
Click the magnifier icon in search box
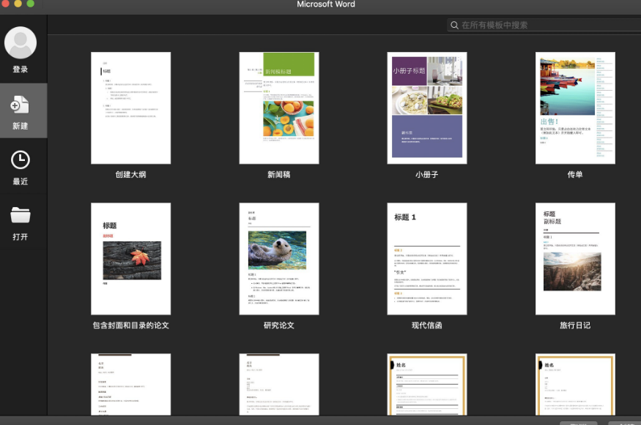point(455,25)
